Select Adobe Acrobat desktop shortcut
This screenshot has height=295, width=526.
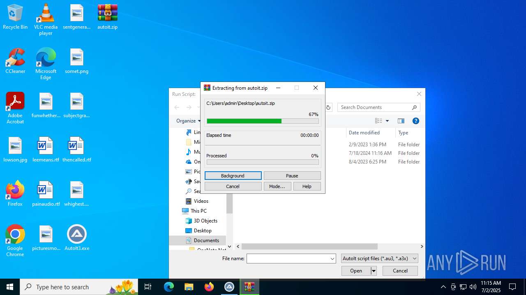coord(15,108)
